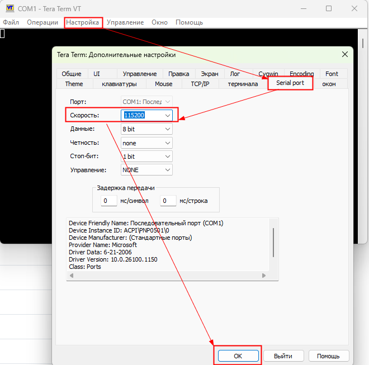This screenshot has width=369, height=365.
Task: Expand the Четность parity dropdown
Action: 167,143
